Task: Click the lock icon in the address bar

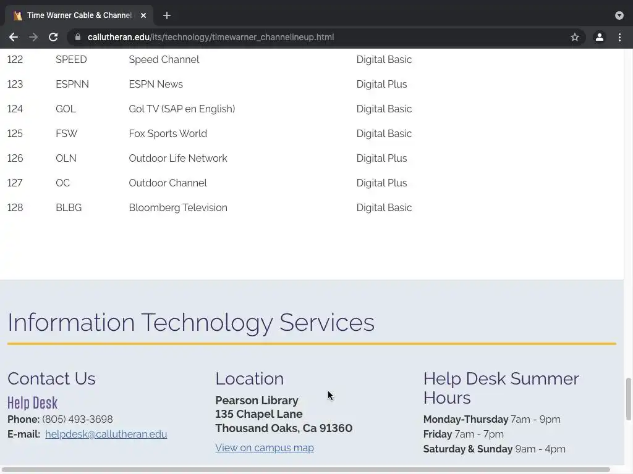Action: click(x=78, y=37)
